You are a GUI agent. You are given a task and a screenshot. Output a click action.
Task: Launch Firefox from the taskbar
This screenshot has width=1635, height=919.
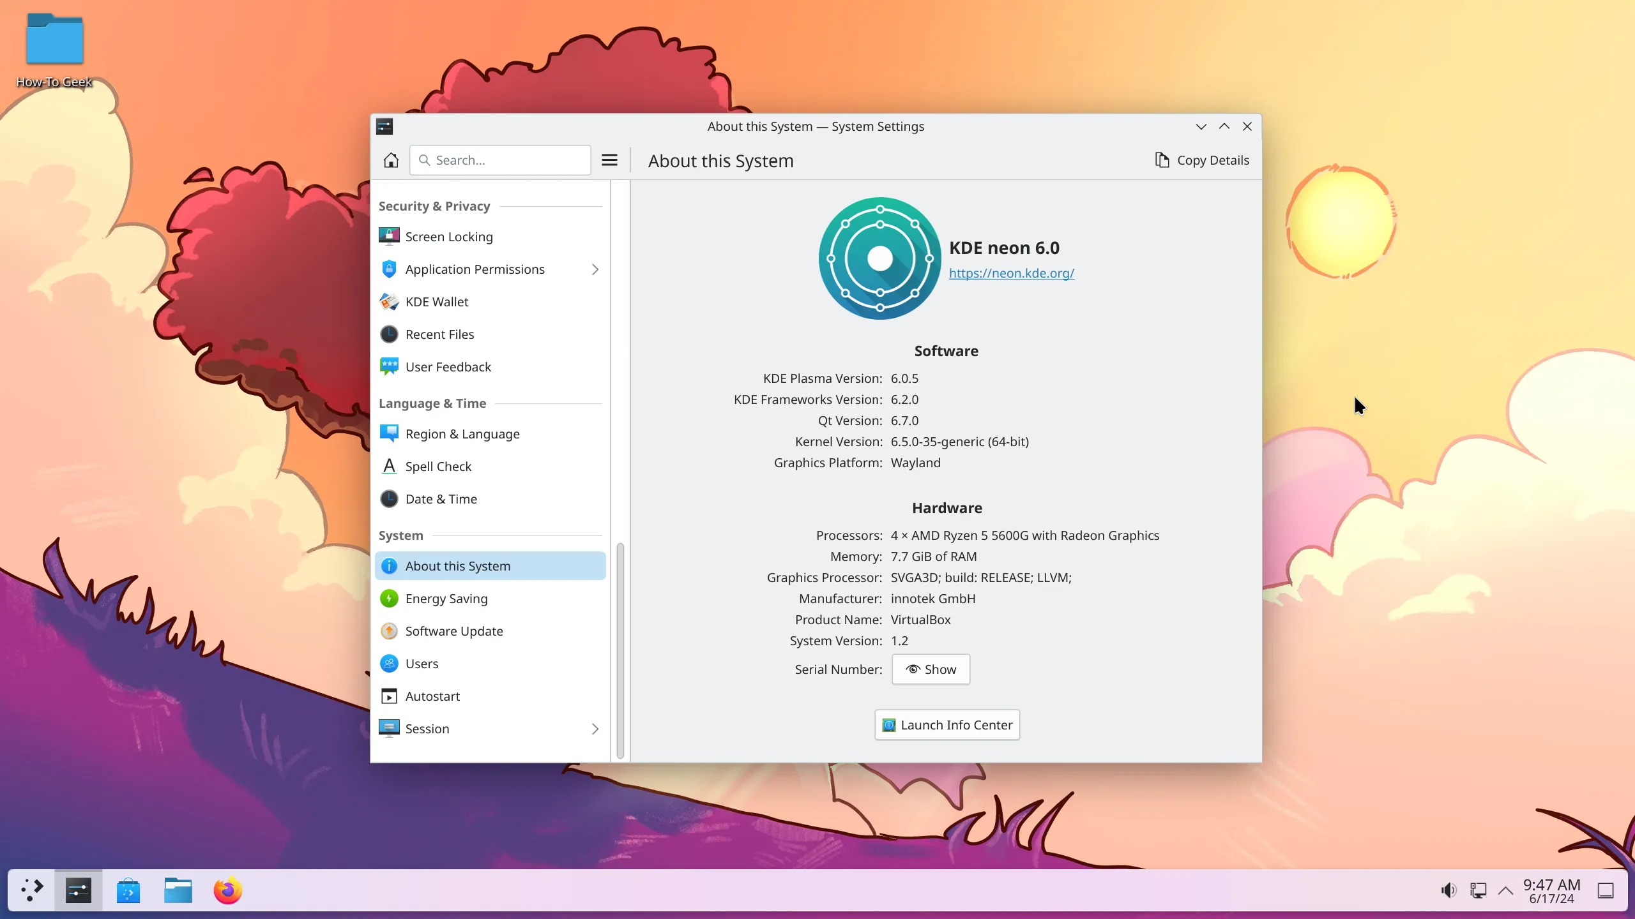click(227, 890)
